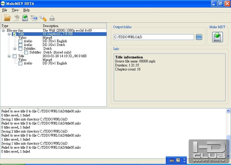The width and height of the screenshot is (231, 165).
Task: Eject the disc using the eject icon
Action: click(x=52, y=18)
